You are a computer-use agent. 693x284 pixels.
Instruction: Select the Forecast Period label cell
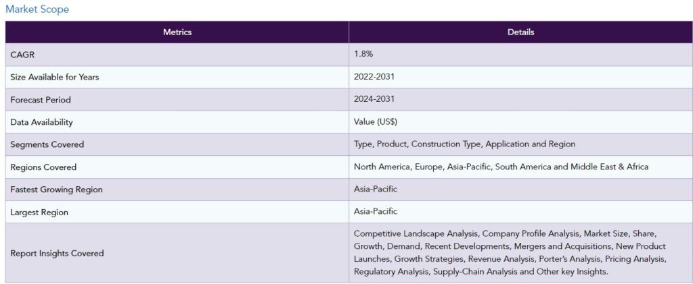[x=41, y=100]
